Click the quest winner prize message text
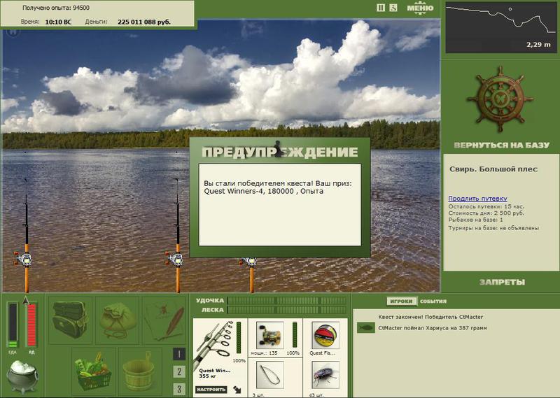 (278, 187)
